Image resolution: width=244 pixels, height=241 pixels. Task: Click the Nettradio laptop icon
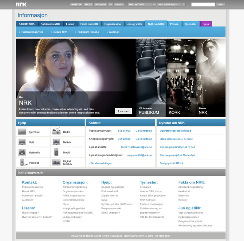click(x=22, y=152)
